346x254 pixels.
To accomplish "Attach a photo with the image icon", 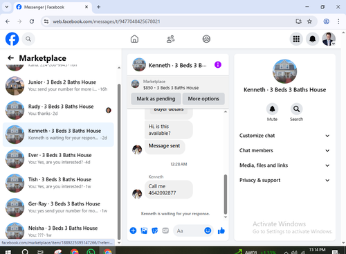I will tap(144, 230).
